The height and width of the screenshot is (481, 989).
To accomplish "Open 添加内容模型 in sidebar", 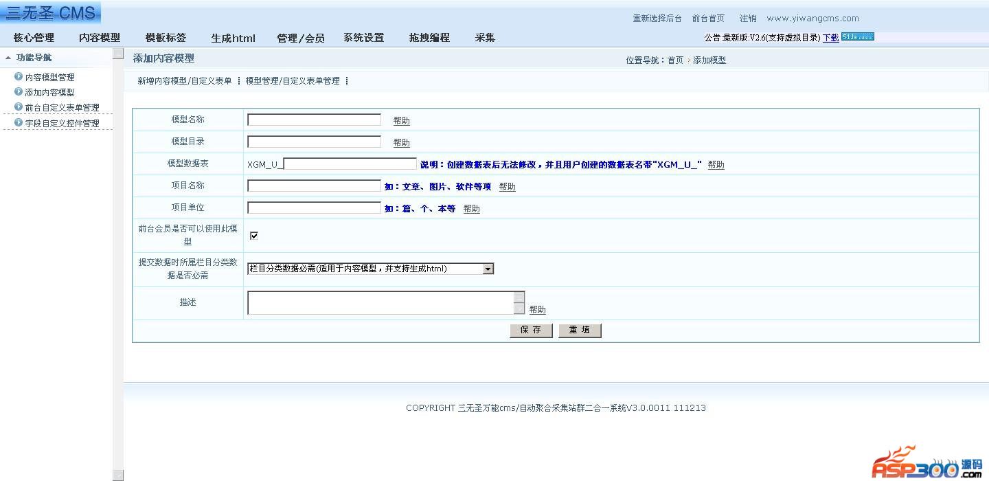I will (x=50, y=92).
